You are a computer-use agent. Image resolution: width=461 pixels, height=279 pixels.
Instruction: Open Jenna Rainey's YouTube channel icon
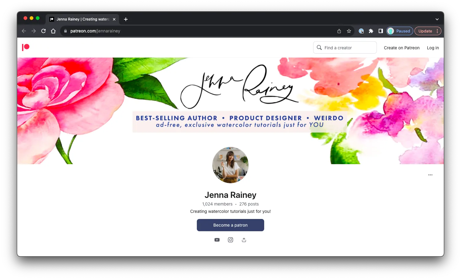(217, 240)
